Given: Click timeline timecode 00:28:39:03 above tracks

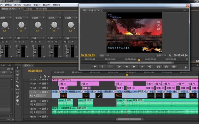Looking at the screenshot, I should tap(35, 71).
